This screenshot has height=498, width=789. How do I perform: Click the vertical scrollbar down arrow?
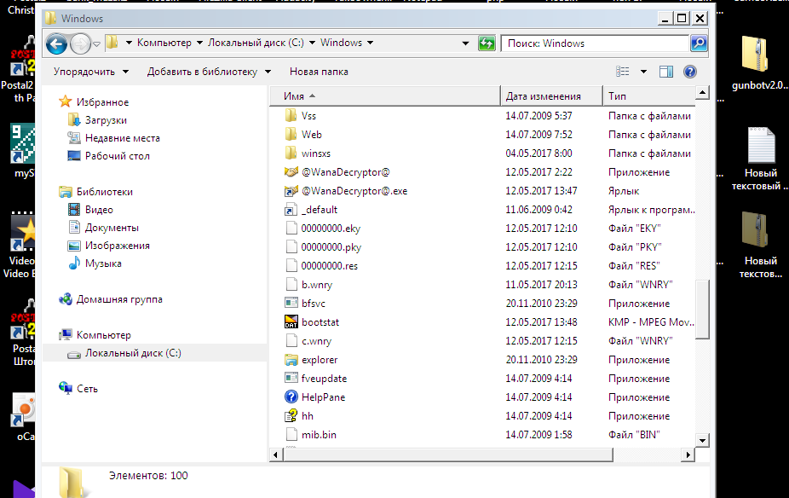point(702,440)
